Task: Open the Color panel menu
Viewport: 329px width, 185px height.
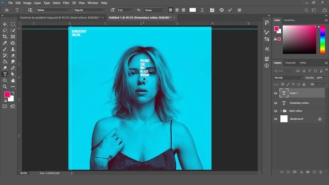Action: 326,20
